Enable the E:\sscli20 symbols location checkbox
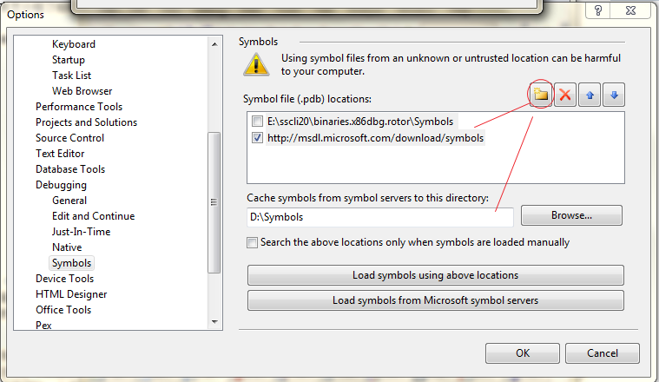This screenshot has height=382, width=659. (x=257, y=122)
